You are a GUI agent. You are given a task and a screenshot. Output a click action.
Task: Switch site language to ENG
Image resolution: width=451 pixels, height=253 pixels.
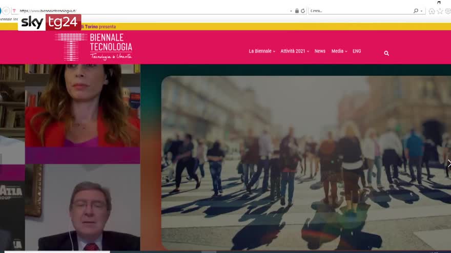click(x=357, y=51)
